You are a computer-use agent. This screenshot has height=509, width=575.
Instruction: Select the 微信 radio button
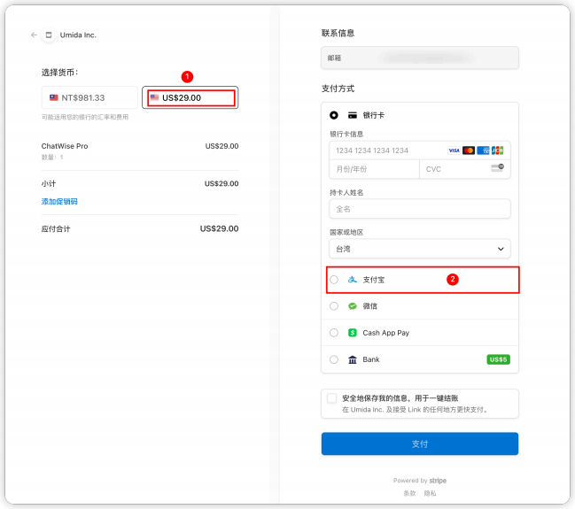pyautogui.click(x=334, y=306)
